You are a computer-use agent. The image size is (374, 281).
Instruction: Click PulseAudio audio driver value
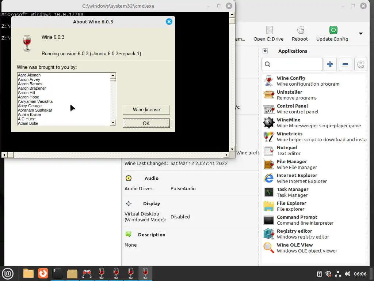pos(183,188)
